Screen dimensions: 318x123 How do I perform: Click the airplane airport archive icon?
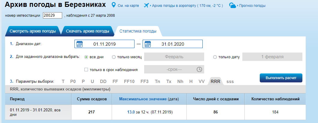[147, 5]
